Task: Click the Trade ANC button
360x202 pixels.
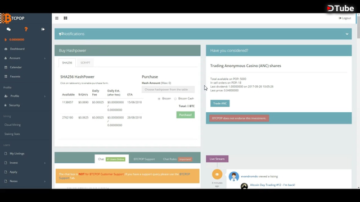Action: click(220, 103)
